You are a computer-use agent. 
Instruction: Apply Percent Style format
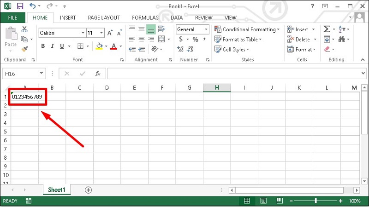coord(195,39)
